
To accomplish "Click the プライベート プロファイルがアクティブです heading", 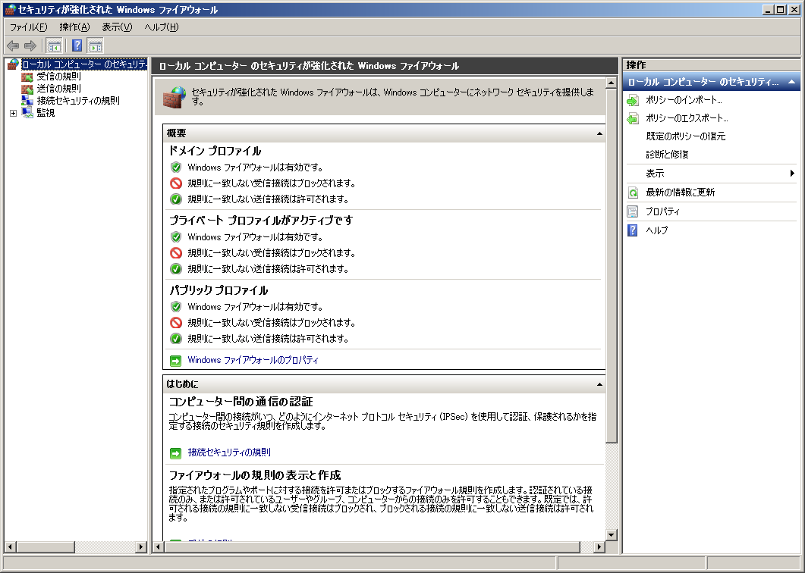I will (x=261, y=221).
